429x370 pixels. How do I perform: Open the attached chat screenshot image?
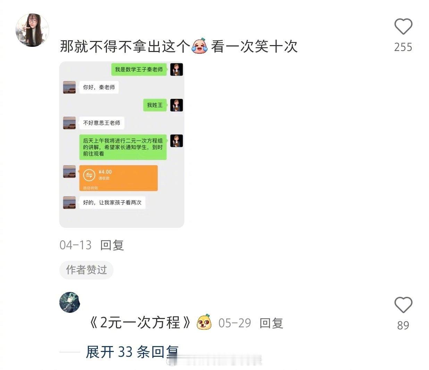pos(122,145)
